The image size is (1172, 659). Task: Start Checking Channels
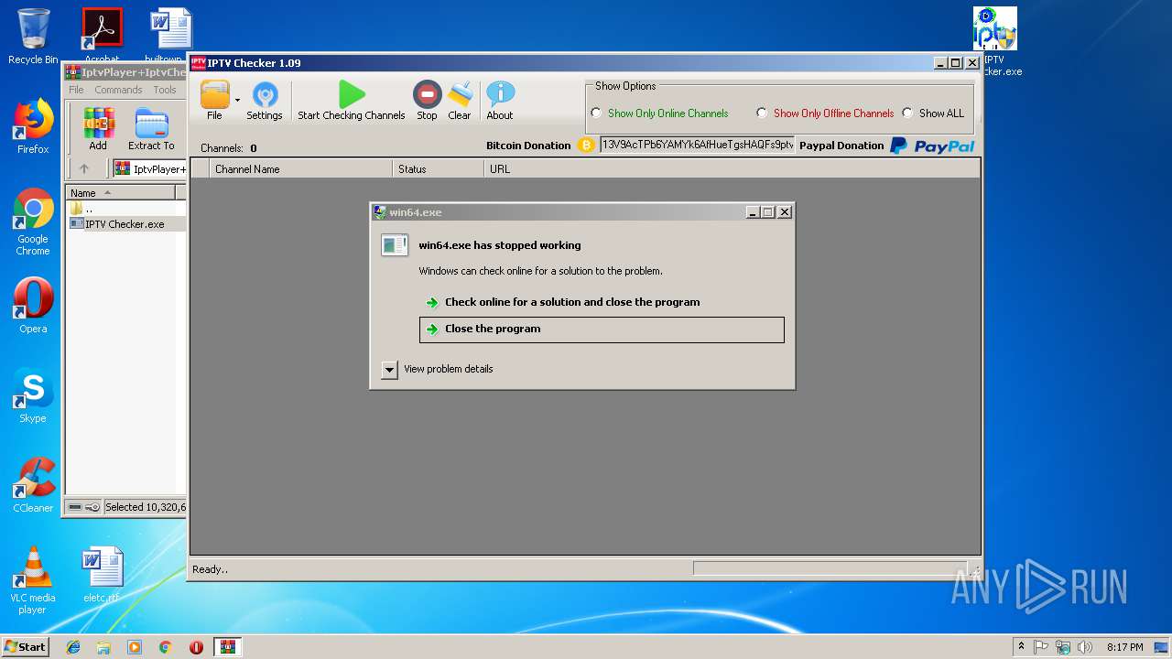(x=352, y=100)
